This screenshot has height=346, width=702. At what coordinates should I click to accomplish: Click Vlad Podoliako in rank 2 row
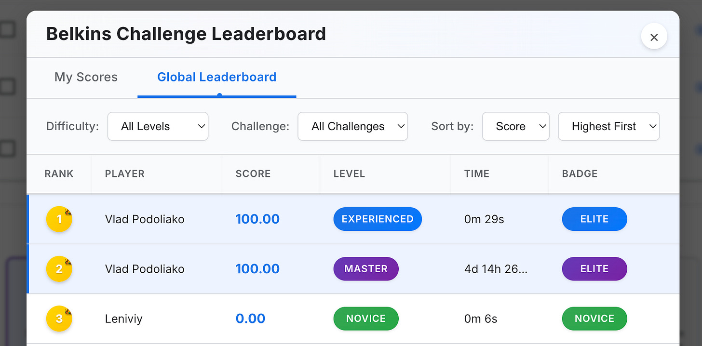coord(145,269)
